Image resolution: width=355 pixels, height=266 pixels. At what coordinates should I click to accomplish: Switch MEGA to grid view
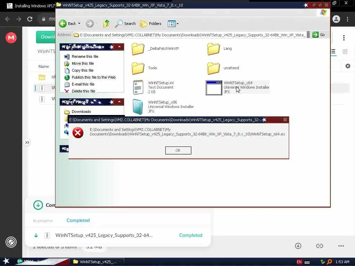click(345, 52)
